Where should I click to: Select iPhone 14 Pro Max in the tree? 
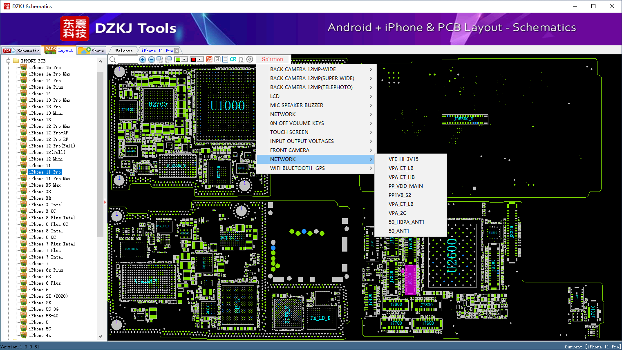tap(50, 74)
